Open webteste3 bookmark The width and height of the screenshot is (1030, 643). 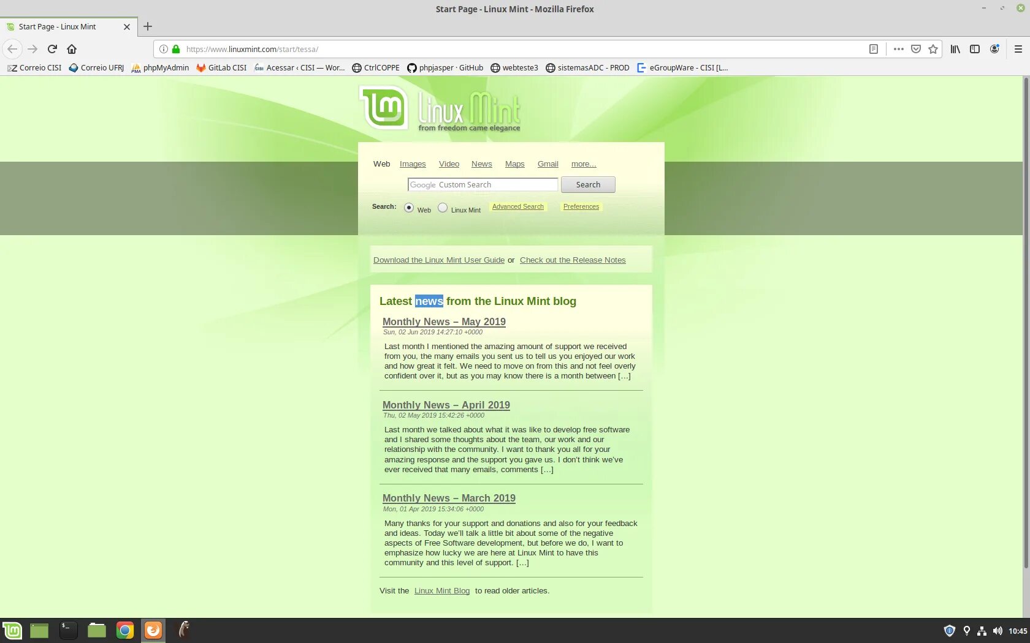[514, 68]
